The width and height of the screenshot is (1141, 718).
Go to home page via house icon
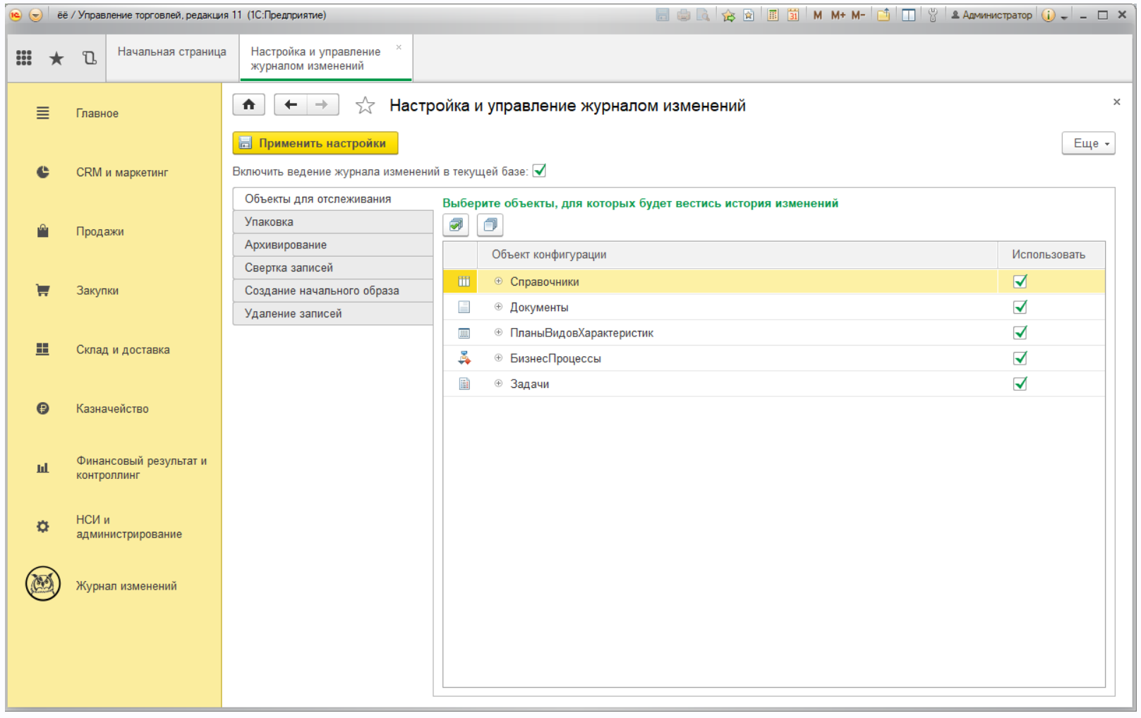[248, 105]
